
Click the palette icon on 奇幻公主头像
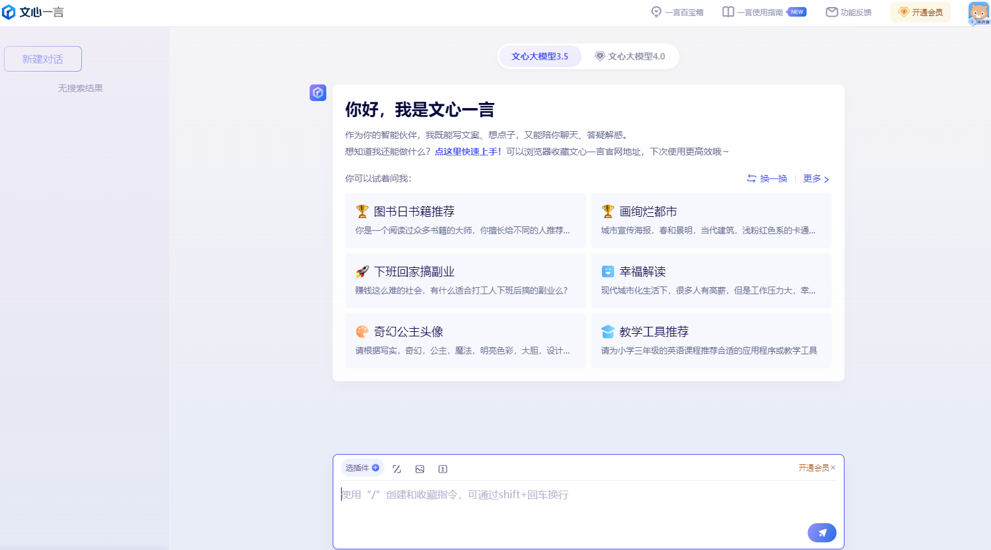362,331
